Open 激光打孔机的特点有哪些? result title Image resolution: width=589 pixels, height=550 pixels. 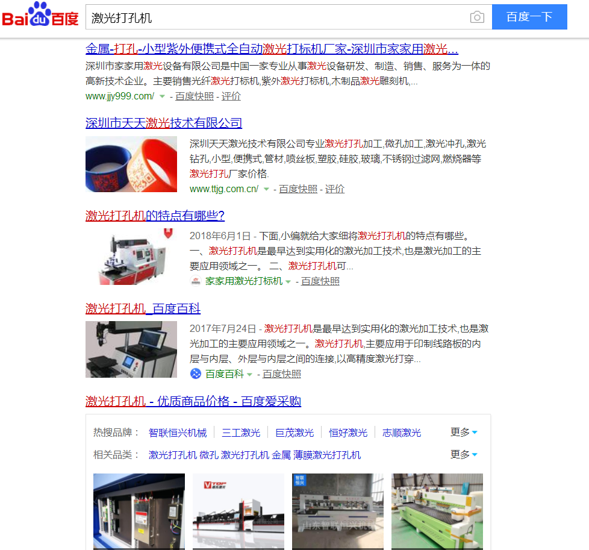tap(155, 216)
